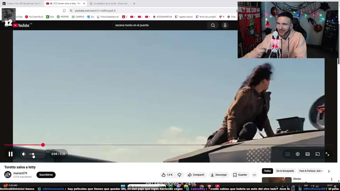Dislike the video
The width and height of the screenshot is (340, 191).
click(x=179, y=175)
